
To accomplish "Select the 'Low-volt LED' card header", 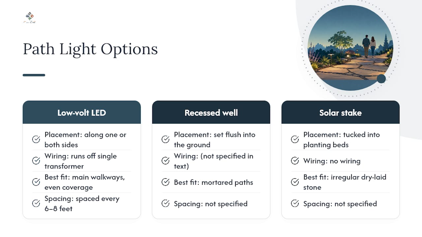I will (x=82, y=112).
